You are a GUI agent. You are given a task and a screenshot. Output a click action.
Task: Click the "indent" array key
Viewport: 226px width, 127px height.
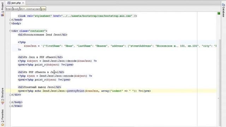click(117, 91)
